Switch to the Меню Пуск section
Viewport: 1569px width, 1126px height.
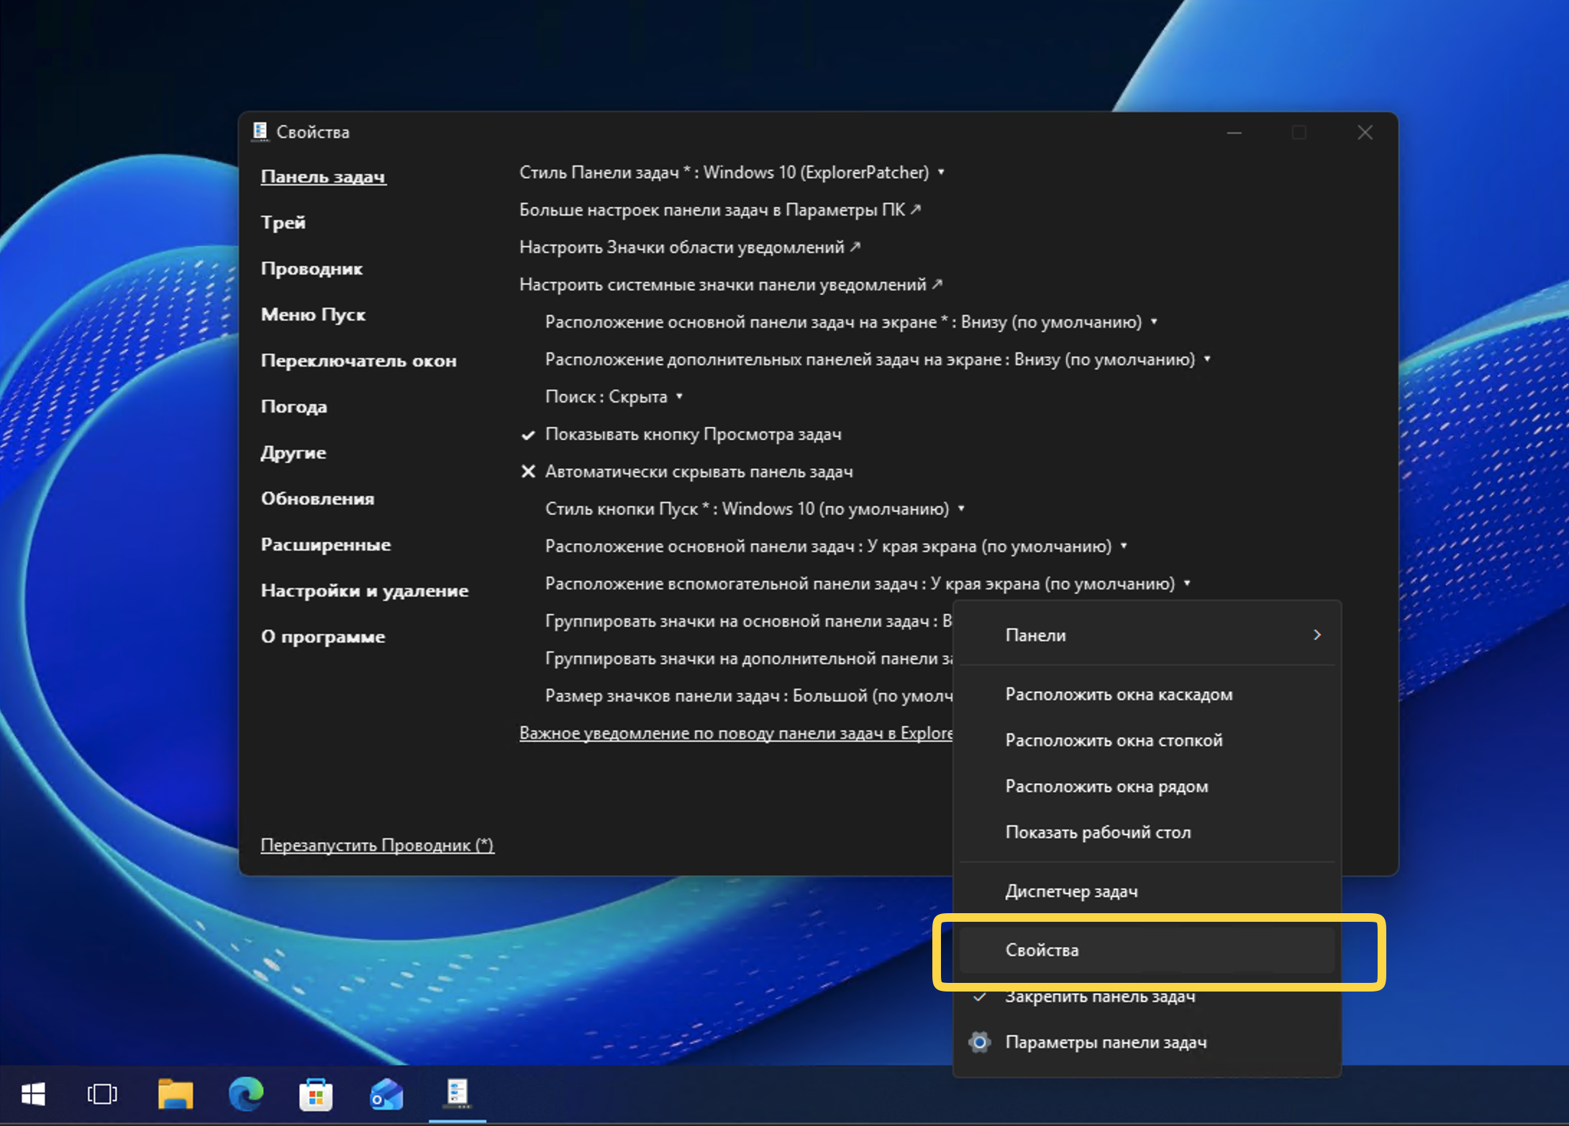tap(313, 314)
